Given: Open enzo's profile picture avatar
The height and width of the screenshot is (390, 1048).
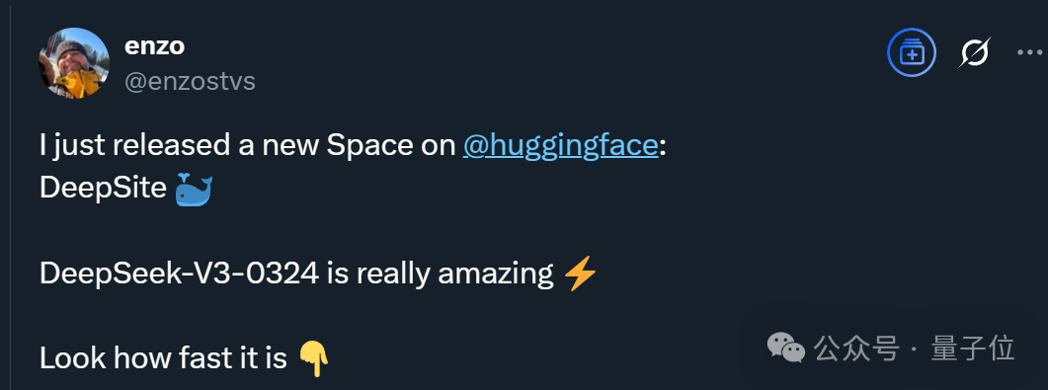Looking at the screenshot, I should pos(74,63).
